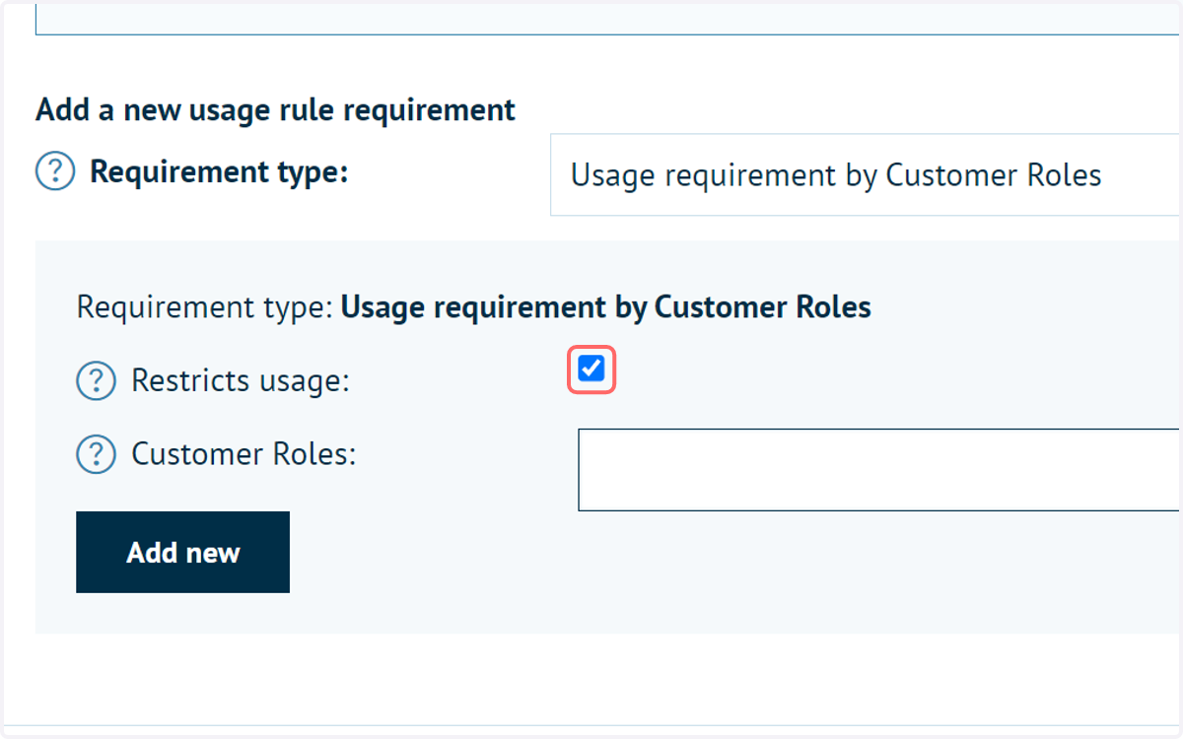1183x739 pixels.
Task: Click the Customer Roles input box
Action: click(879, 470)
